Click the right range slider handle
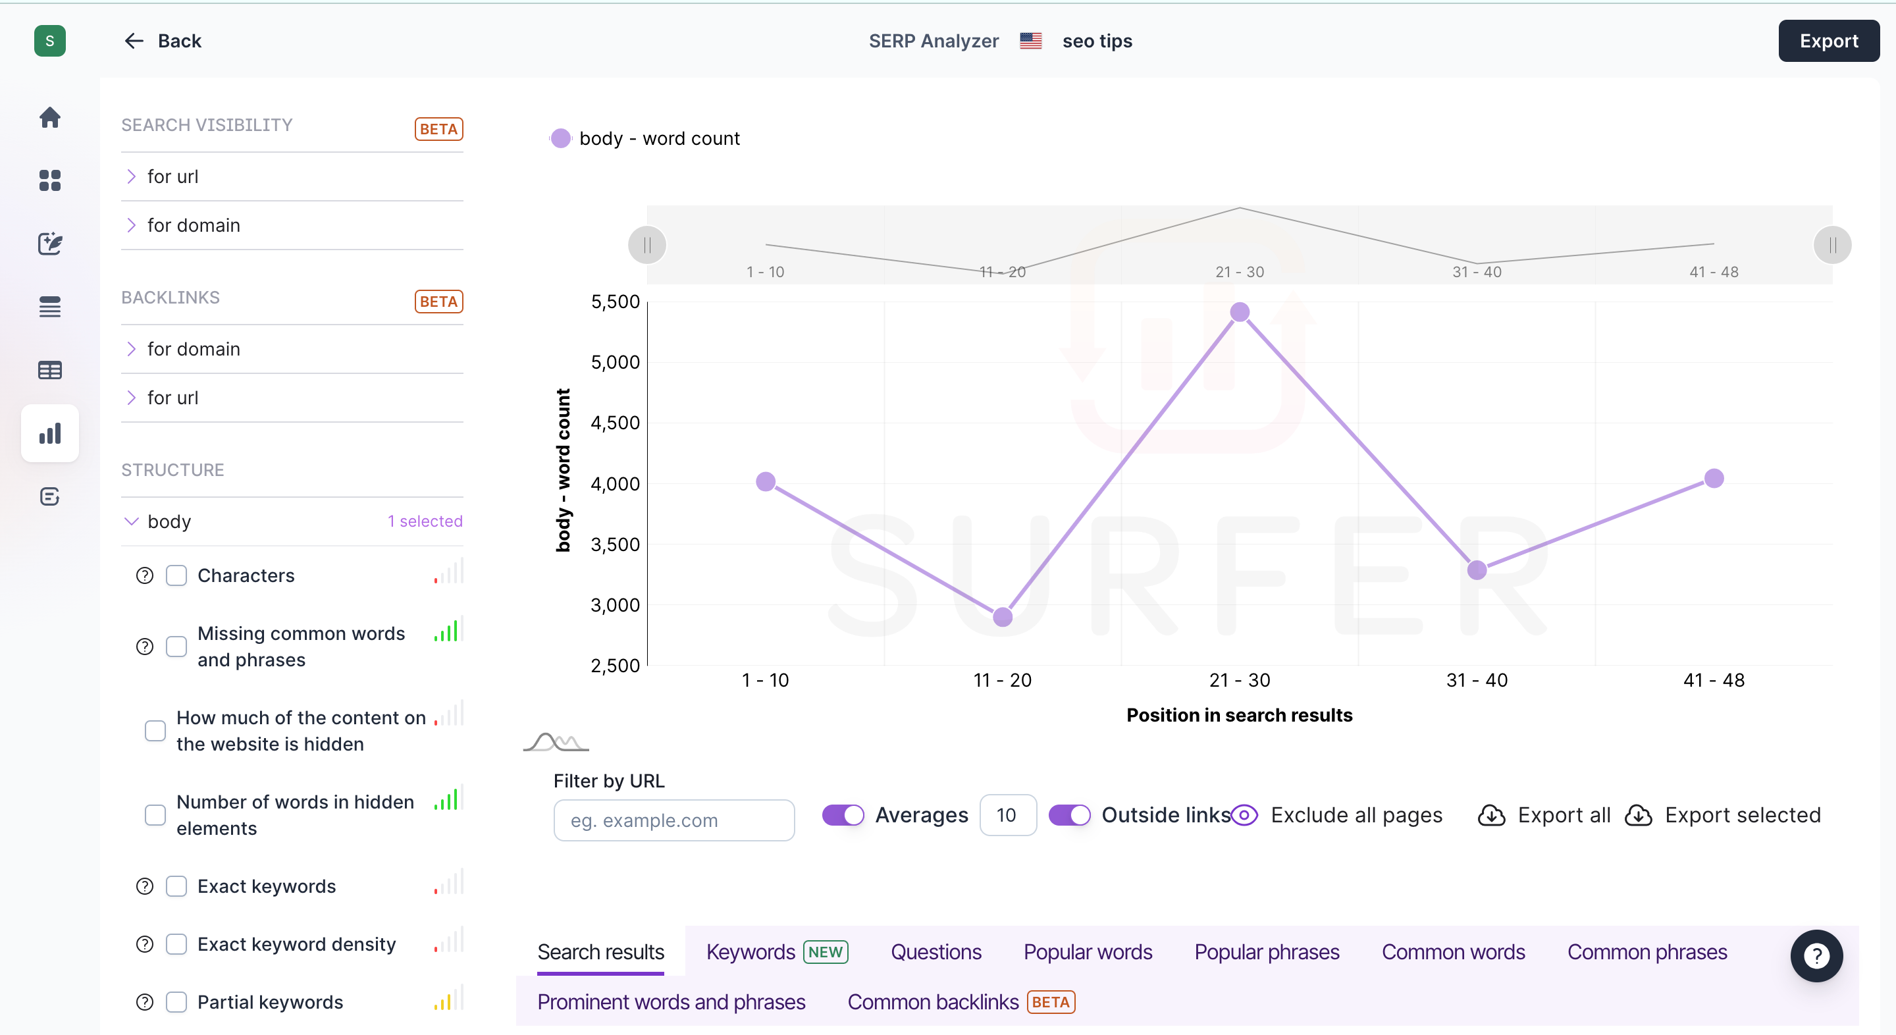1896x1035 pixels. tap(1833, 244)
